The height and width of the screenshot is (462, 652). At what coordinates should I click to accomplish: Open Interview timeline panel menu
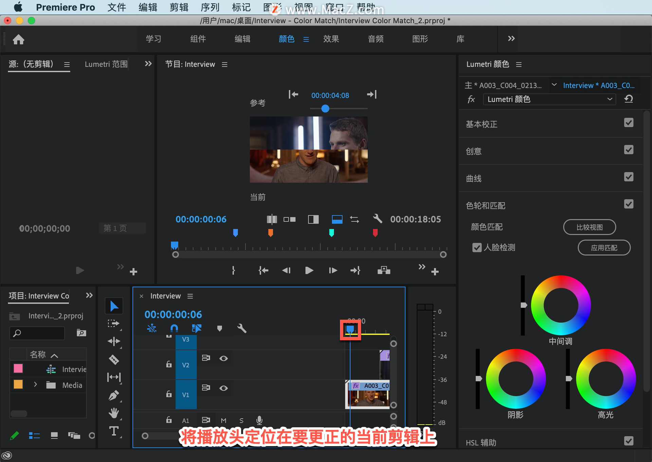click(x=190, y=296)
